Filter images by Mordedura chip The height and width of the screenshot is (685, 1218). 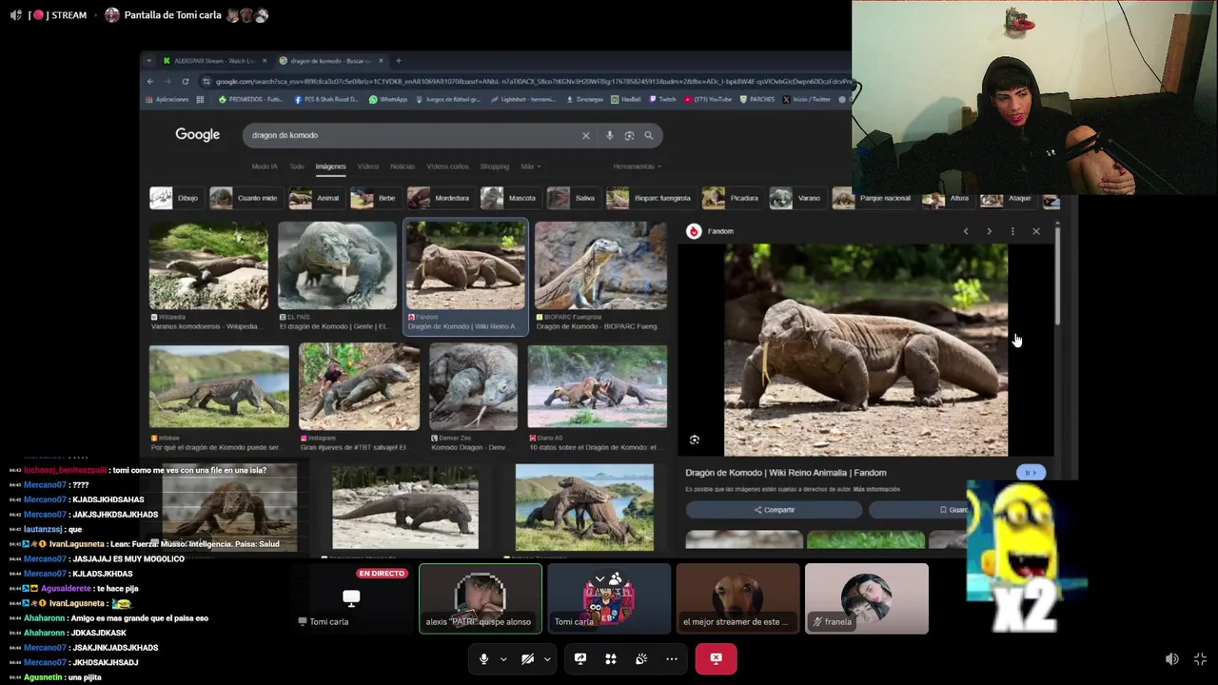[440, 198]
